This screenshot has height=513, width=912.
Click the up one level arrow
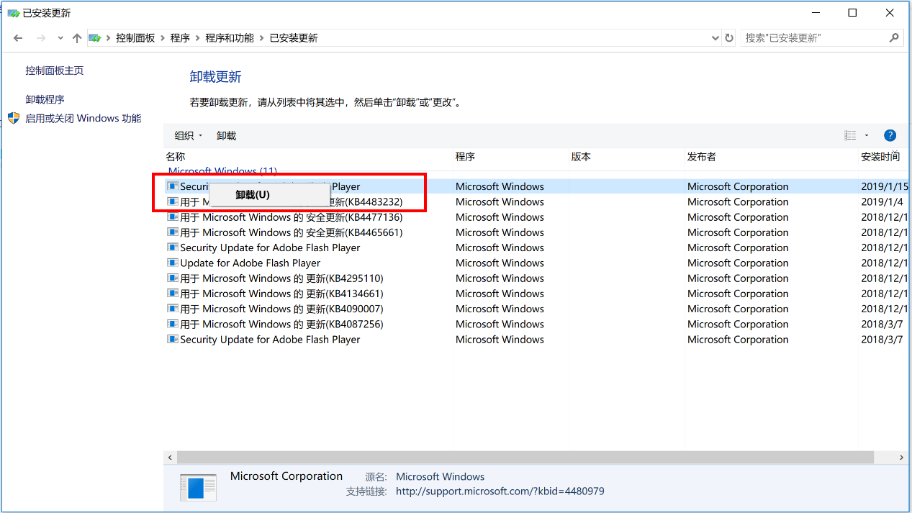click(77, 38)
